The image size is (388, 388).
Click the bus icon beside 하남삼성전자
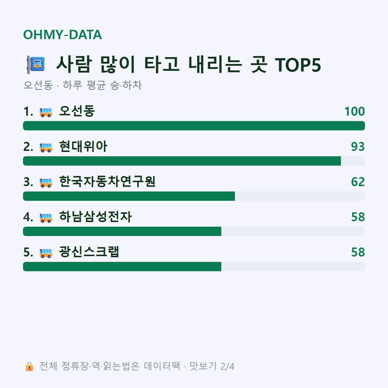[x=46, y=218]
